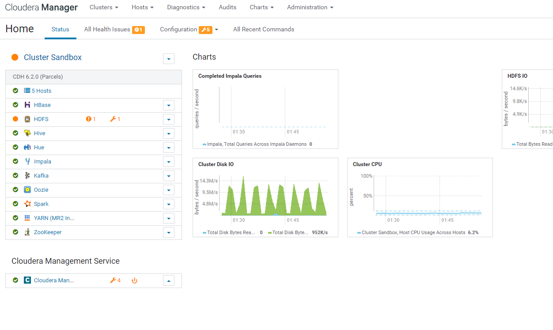Select the Spark star icon
This screenshot has height=330, width=553.
(28, 204)
